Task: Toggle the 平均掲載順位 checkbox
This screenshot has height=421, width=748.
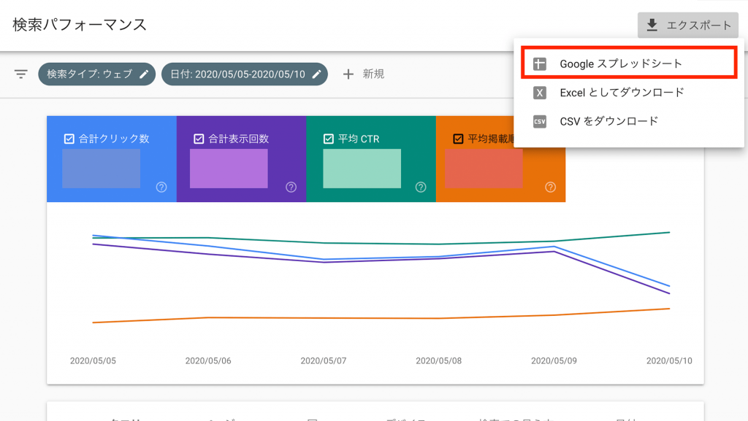Action: point(458,139)
